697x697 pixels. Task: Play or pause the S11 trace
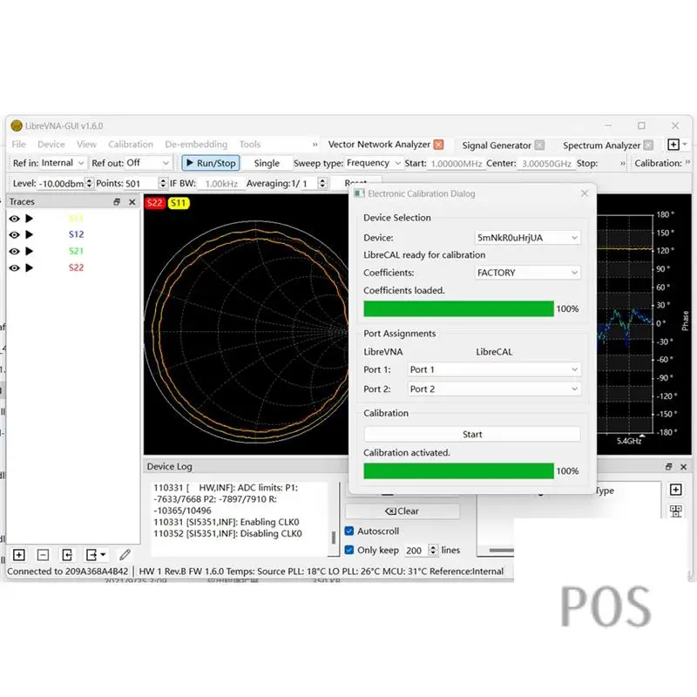30,219
